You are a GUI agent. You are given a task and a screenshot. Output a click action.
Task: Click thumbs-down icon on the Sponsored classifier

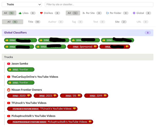point(95,47)
